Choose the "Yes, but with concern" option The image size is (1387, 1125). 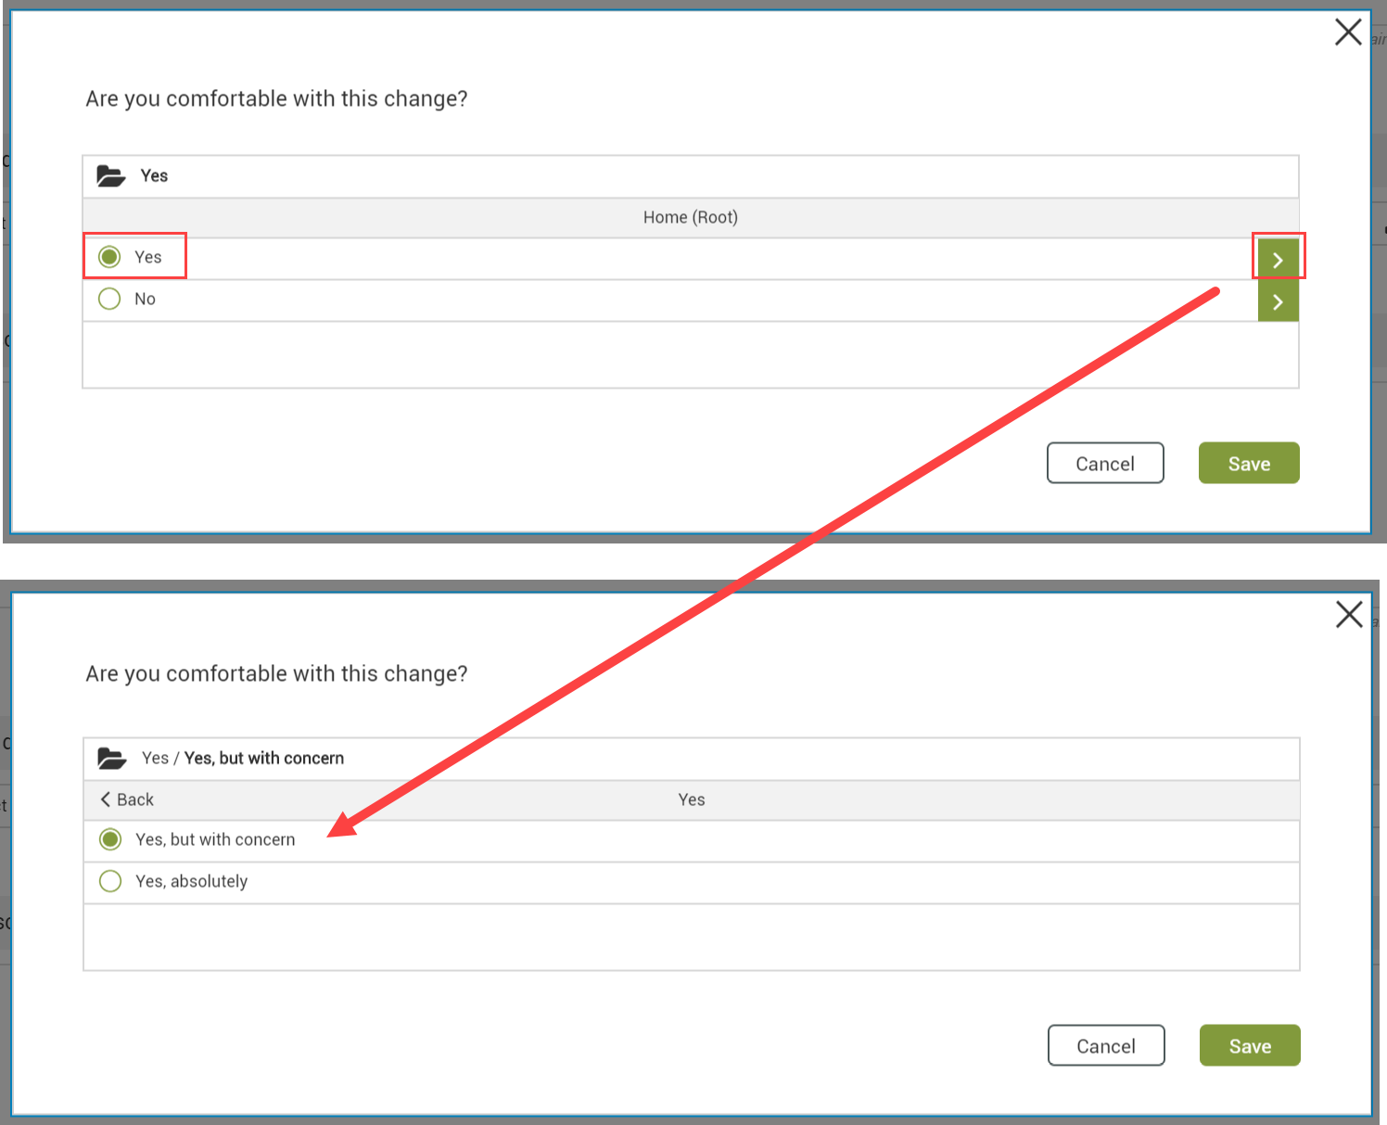[x=110, y=839]
